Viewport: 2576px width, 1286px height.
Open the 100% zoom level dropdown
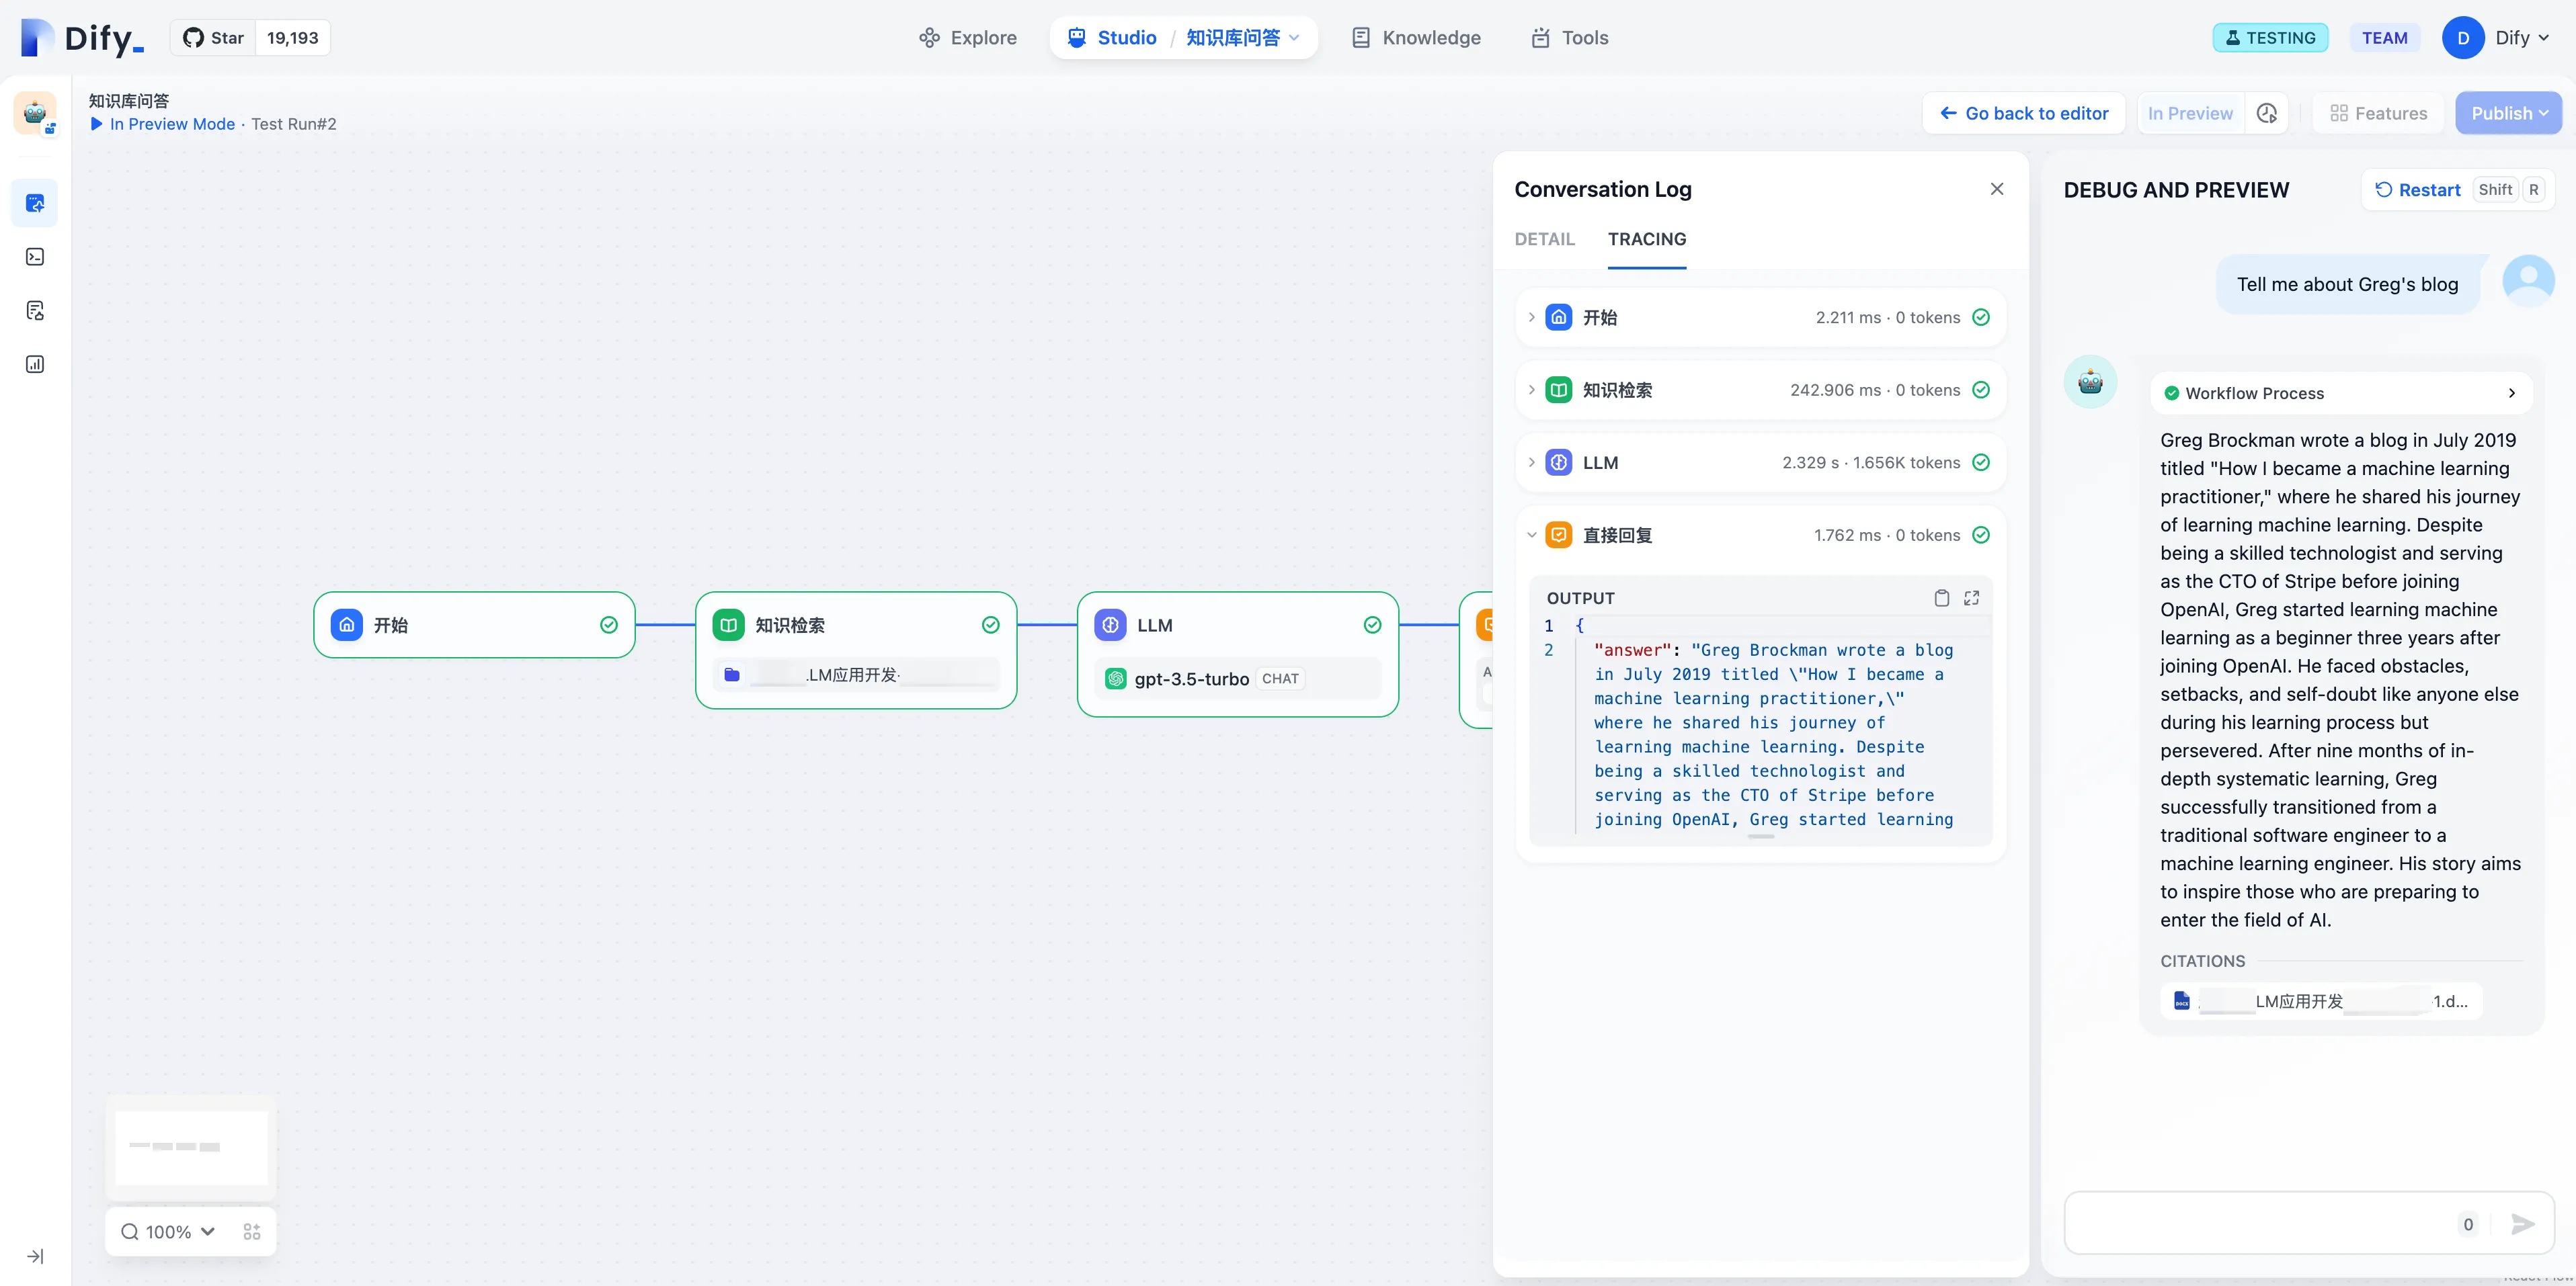(x=168, y=1231)
